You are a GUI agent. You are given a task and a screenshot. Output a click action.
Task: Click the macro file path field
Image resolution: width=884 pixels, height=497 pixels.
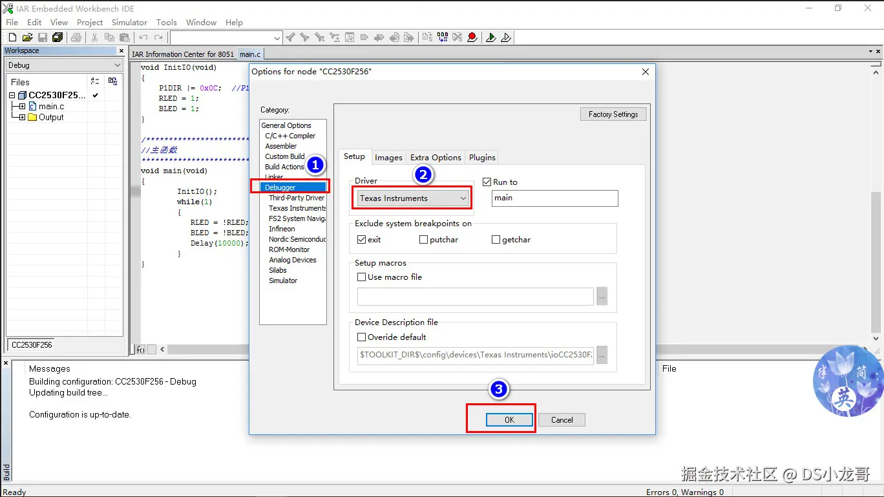coord(476,297)
